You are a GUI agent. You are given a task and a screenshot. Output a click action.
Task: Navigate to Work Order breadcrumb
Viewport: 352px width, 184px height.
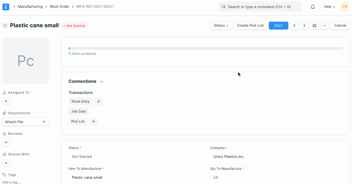(59, 6)
